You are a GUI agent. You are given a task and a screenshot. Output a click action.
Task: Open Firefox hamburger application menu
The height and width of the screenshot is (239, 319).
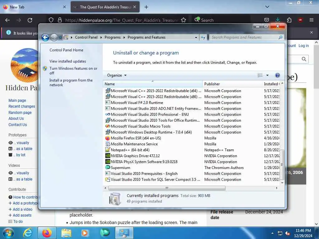click(311, 20)
